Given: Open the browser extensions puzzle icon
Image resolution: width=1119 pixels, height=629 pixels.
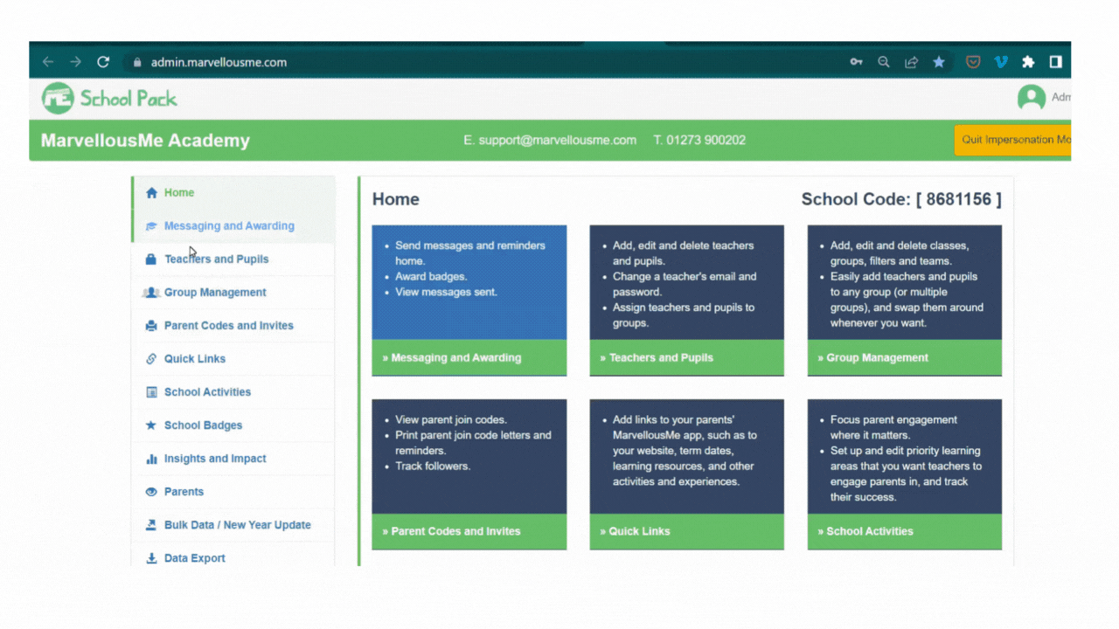Looking at the screenshot, I should click(x=1028, y=62).
